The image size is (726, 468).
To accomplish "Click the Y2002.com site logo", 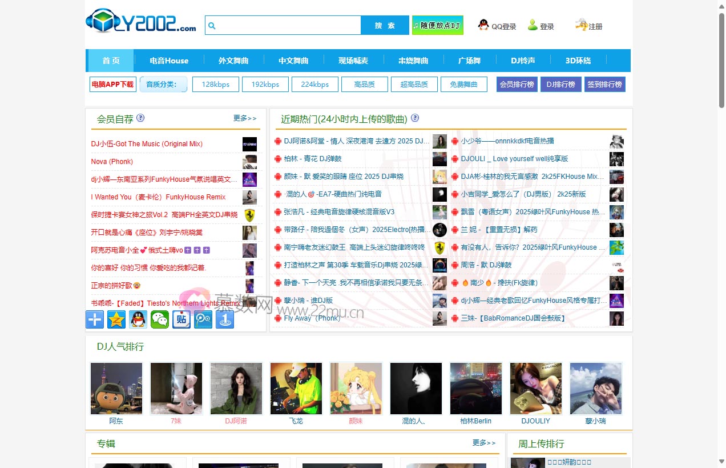I will 141,22.
